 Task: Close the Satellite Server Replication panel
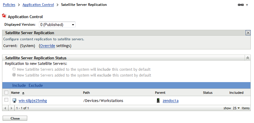[x=248, y=33]
